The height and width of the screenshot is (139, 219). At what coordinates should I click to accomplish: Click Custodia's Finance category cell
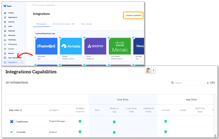click(53, 132)
